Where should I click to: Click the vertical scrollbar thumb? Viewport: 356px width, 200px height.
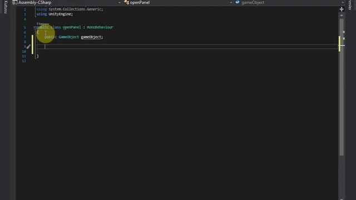pos(342,87)
